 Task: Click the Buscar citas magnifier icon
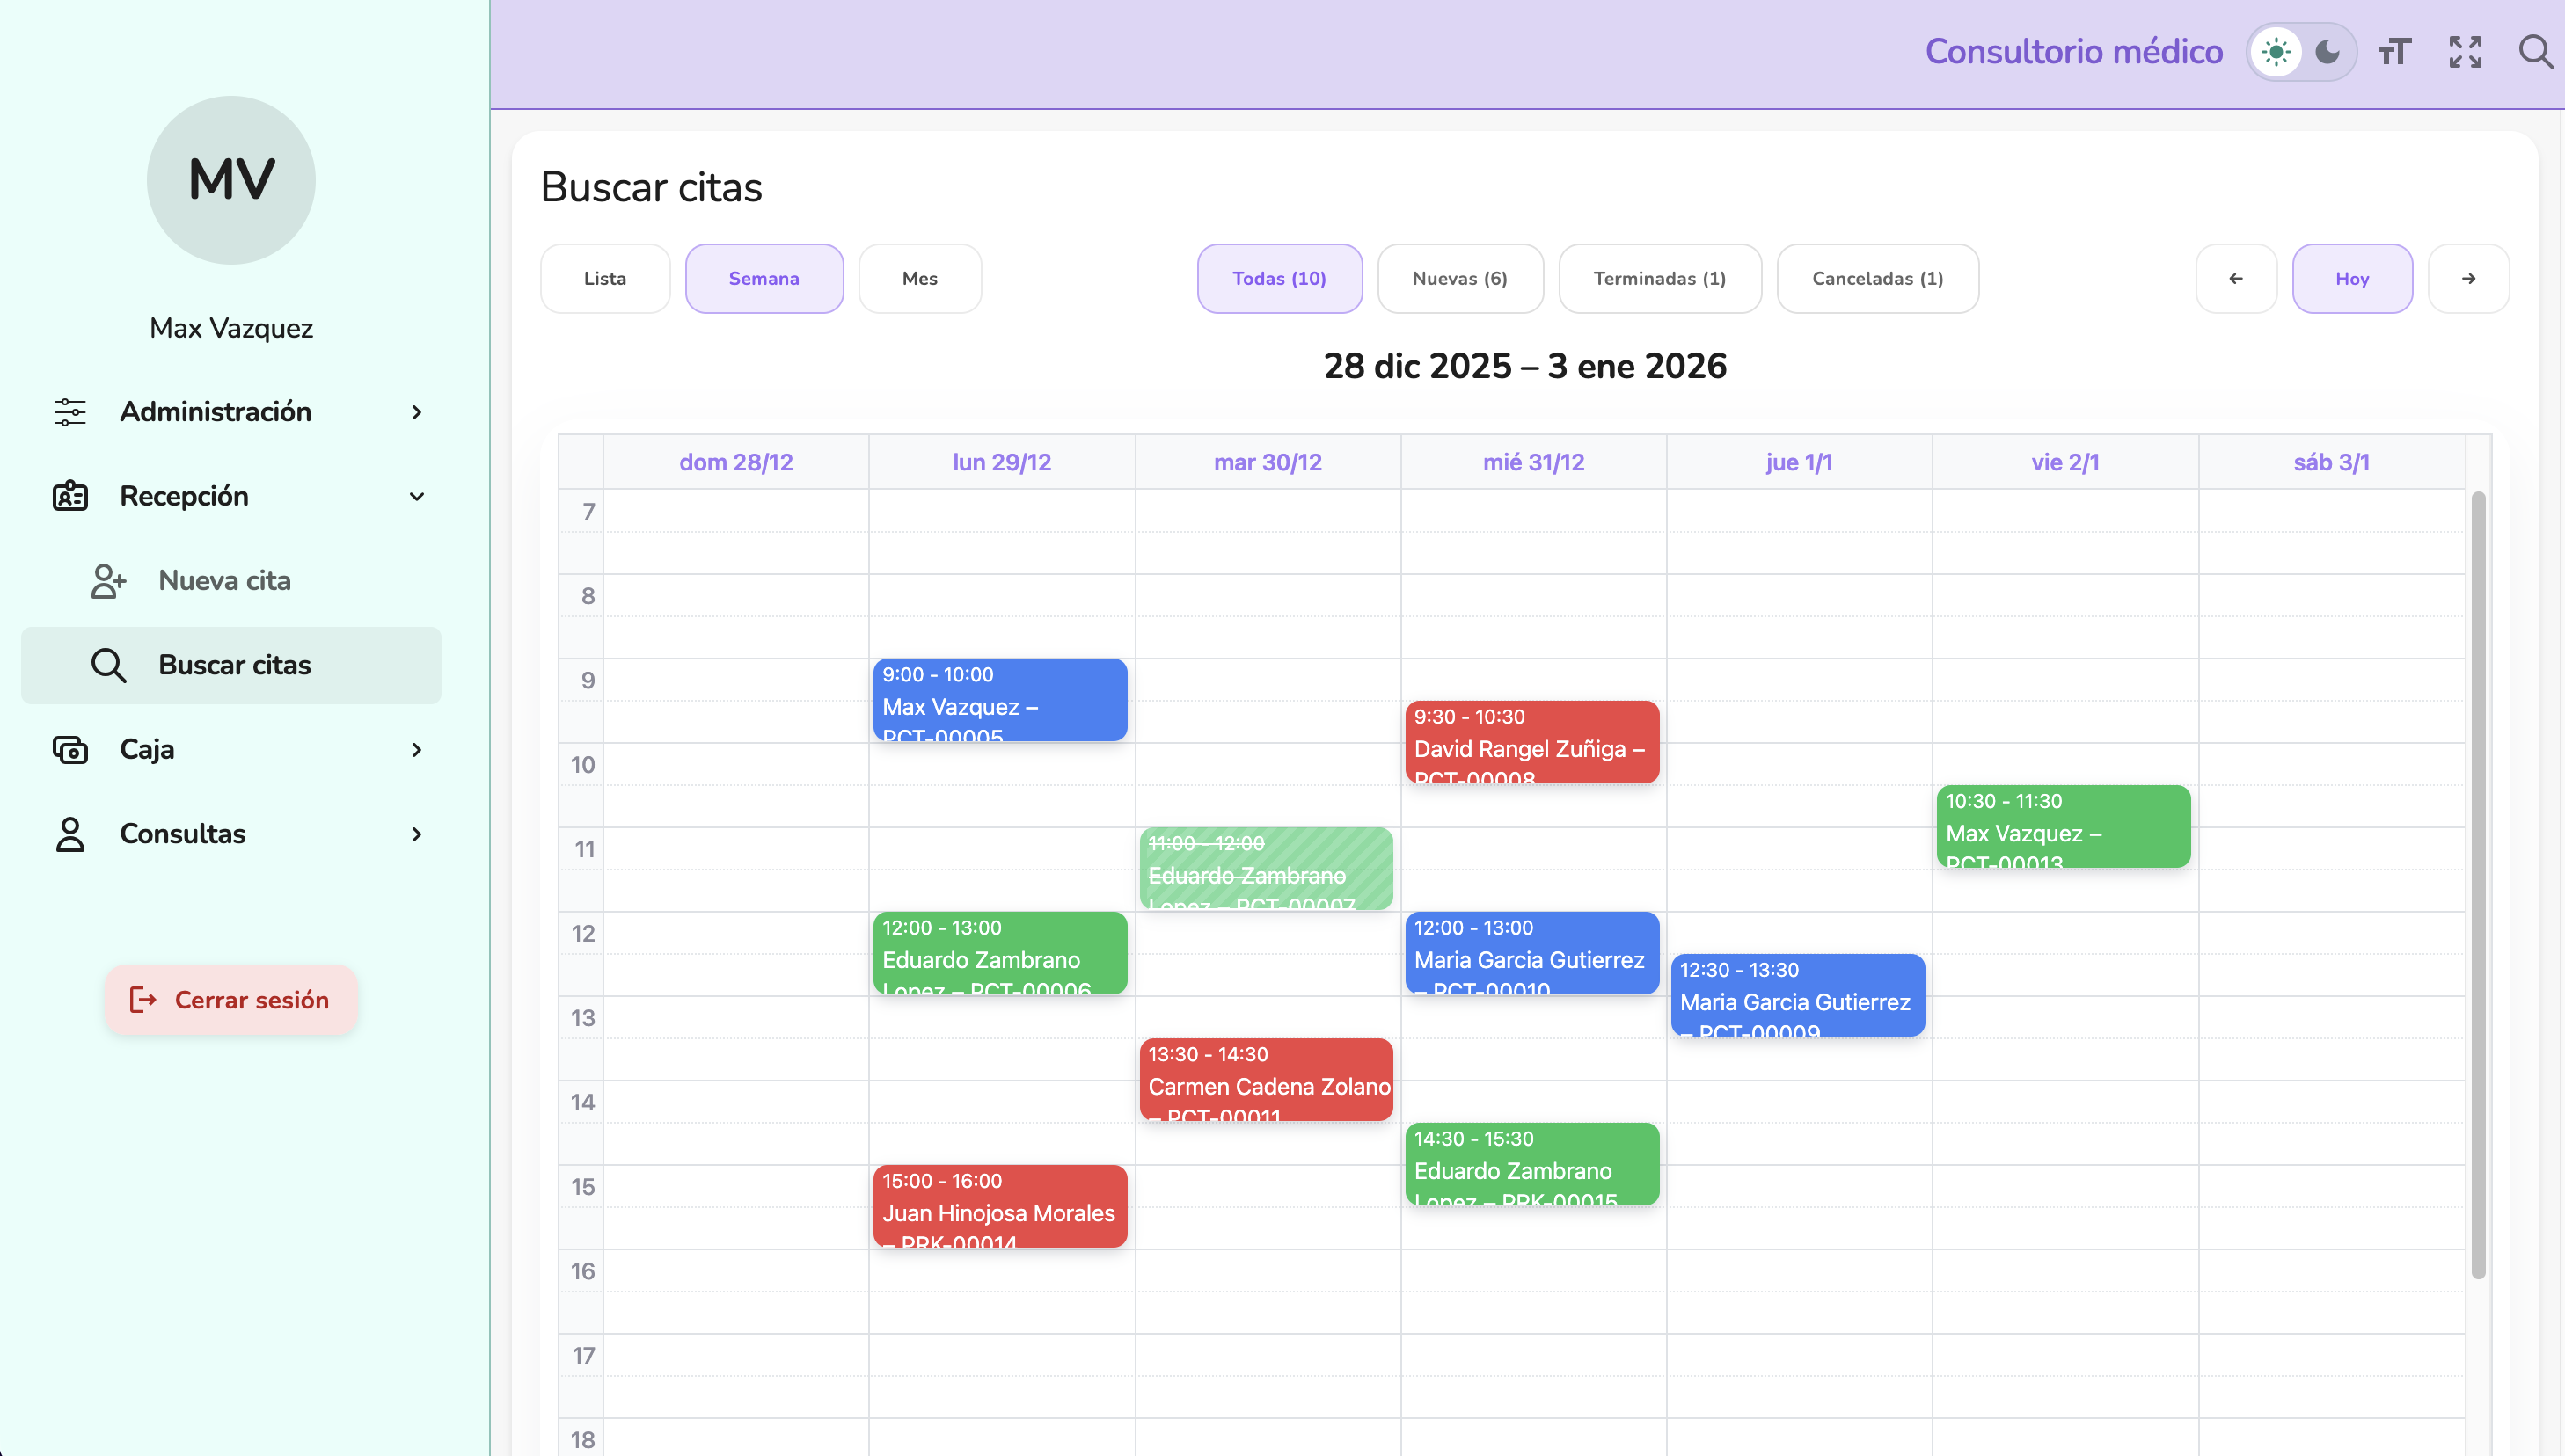(108, 664)
